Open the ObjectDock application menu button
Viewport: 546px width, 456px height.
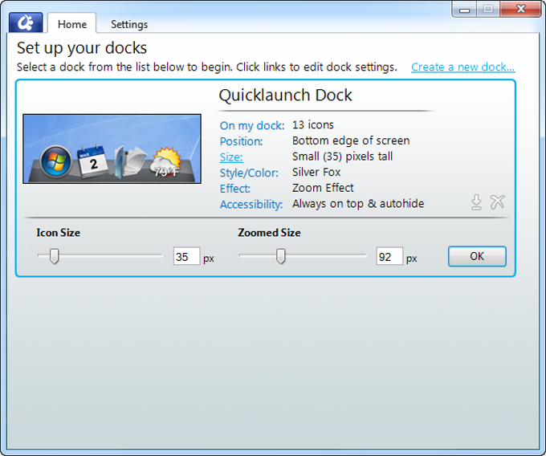[x=26, y=22]
